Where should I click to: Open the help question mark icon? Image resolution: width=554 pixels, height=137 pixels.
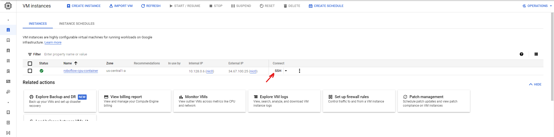pyautogui.click(x=522, y=54)
